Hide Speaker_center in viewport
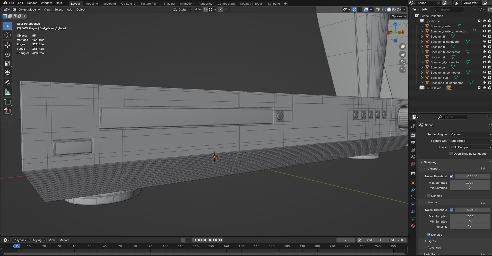The height and width of the screenshot is (256, 492). (x=484, y=26)
